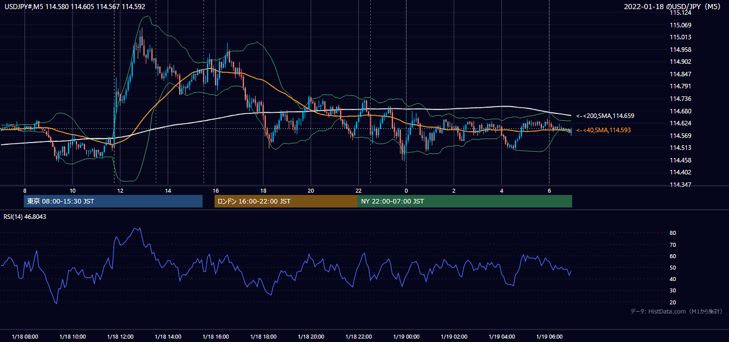
Task: Select the 東京 08:00-15:30 JST session bar
Action: pos(114,201)
